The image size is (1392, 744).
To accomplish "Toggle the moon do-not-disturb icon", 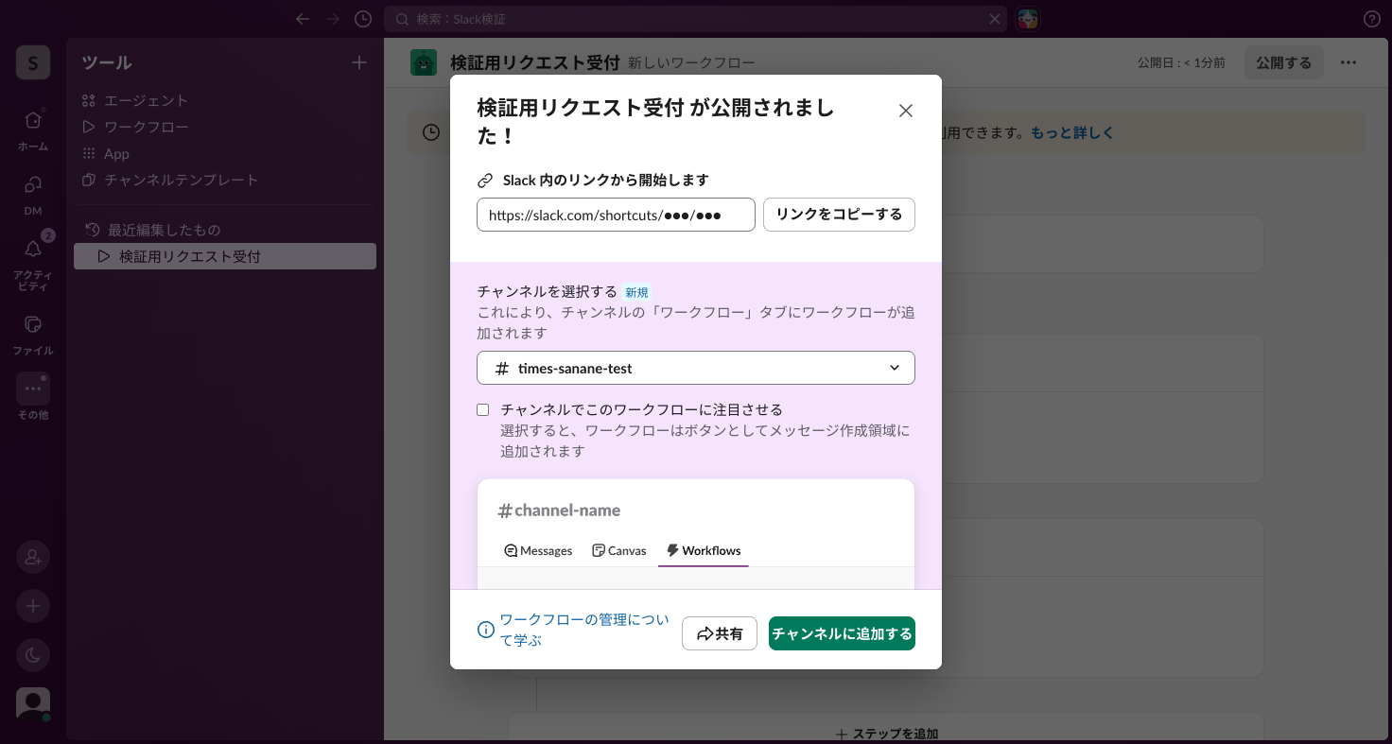I will pos(33,654).
